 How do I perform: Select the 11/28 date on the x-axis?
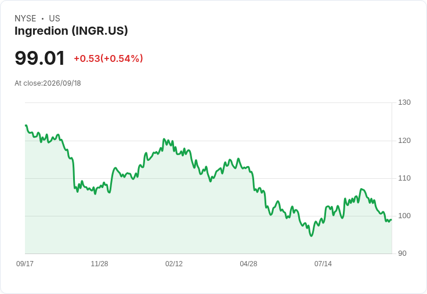(x=99, y=263)
